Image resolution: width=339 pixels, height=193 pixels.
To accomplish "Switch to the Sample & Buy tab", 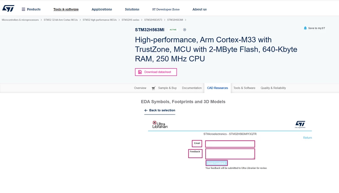I will click(x=167, y=88).
